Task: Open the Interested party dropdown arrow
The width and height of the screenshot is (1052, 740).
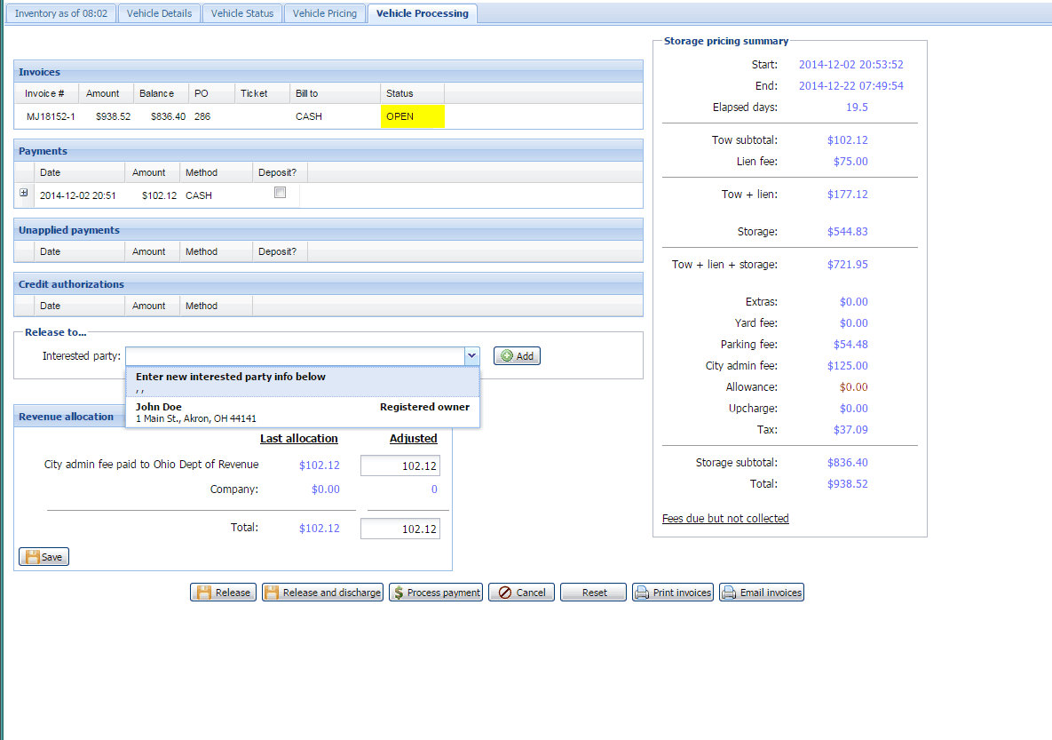Action: click(471, 356)
